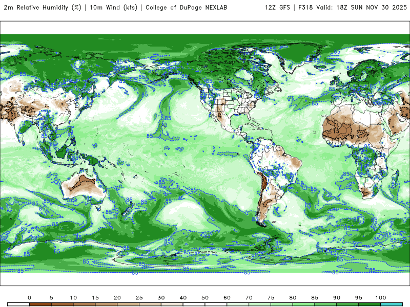Click the legend value "25"
This screenshot has height=307, width=410.
139,298
